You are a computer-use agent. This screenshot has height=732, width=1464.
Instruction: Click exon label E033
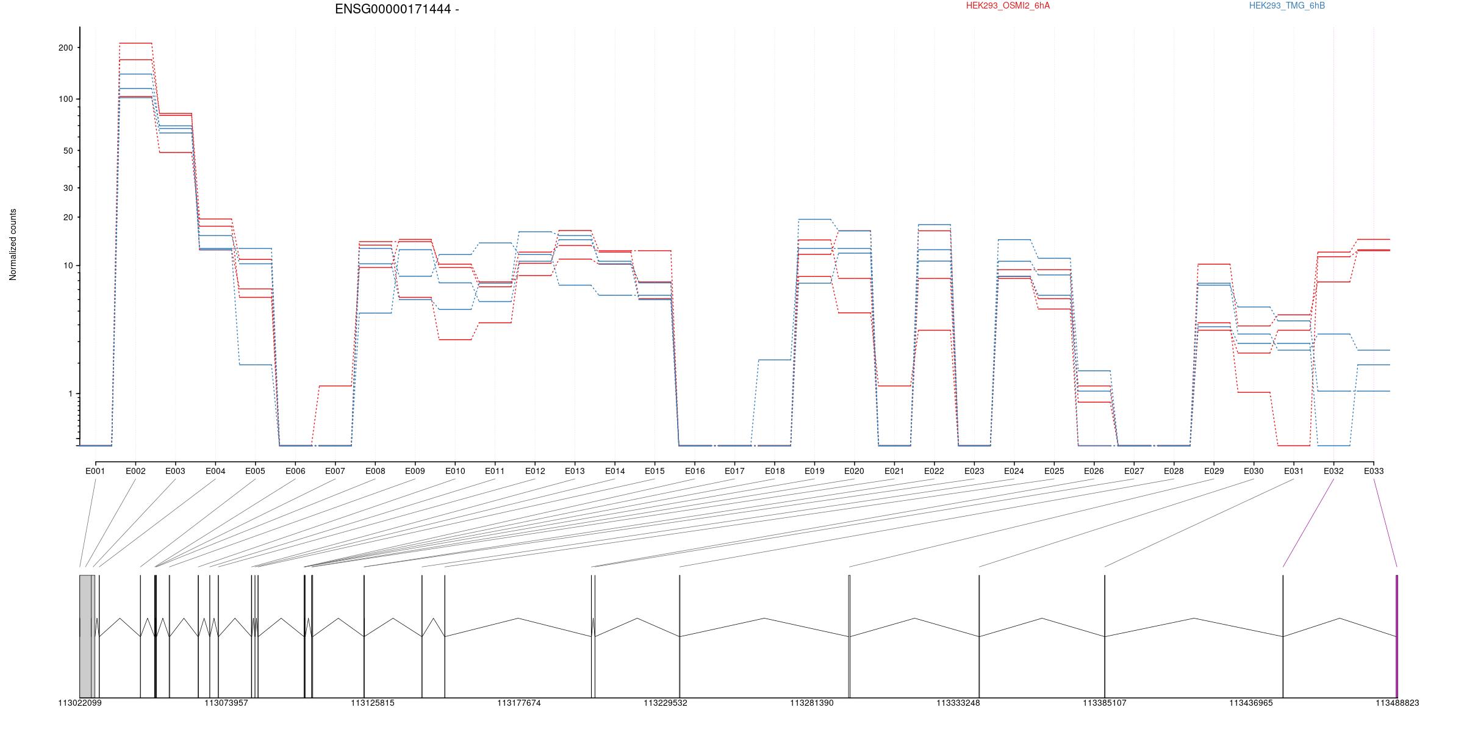pos(1374,471)
